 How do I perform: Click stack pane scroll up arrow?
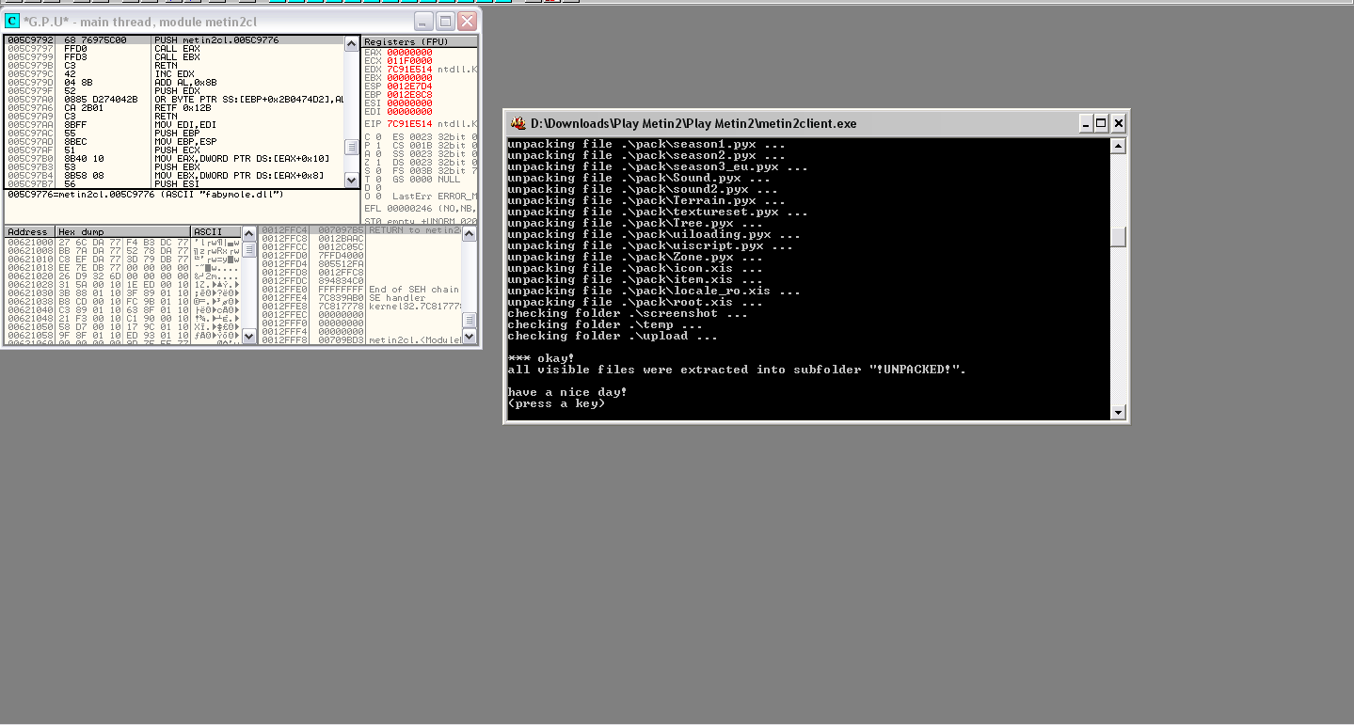click(469, 232)
